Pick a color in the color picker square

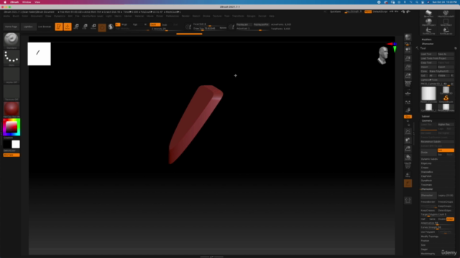click(11, 127)
